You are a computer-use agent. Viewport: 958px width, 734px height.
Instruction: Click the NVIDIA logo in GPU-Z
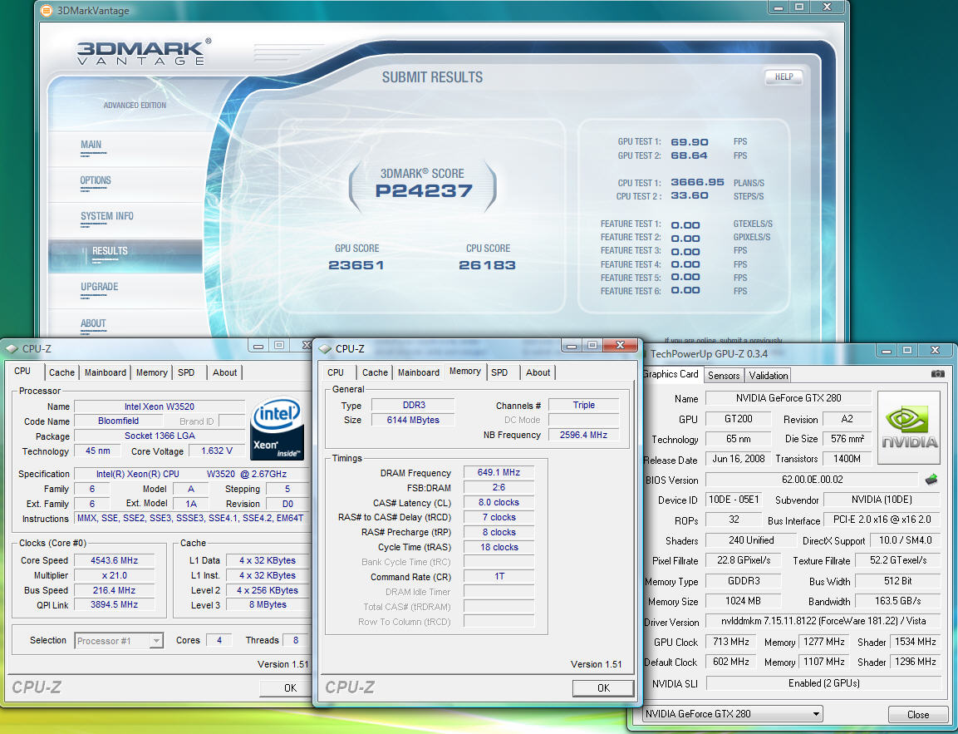coord(909,428)
